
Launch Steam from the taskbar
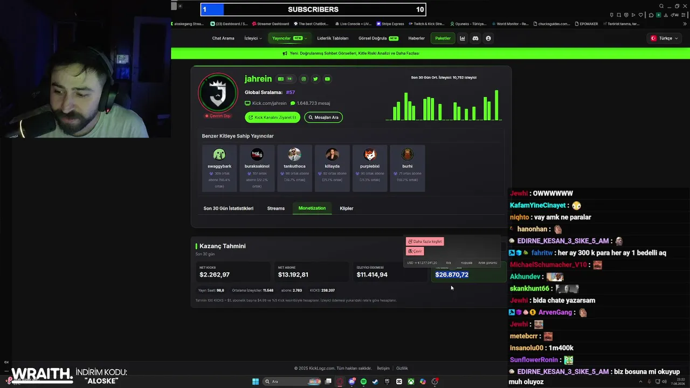[x=375, y=382]
